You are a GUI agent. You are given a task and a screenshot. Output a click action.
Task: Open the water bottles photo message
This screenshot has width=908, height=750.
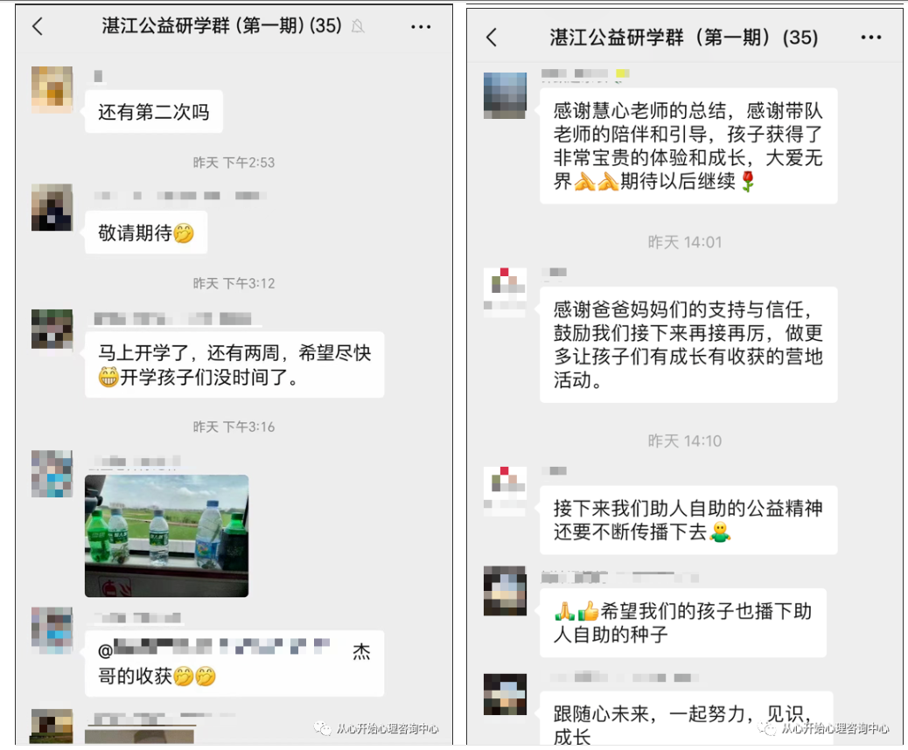167,536
